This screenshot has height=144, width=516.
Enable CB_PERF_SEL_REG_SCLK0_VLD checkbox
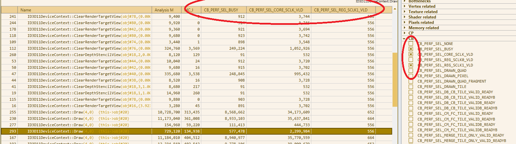click(x=411, y=60)
